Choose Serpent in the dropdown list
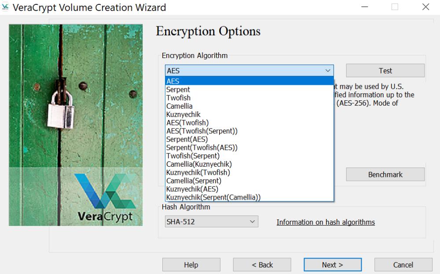This screenshot has width=440, height=274. pos(249,89)
